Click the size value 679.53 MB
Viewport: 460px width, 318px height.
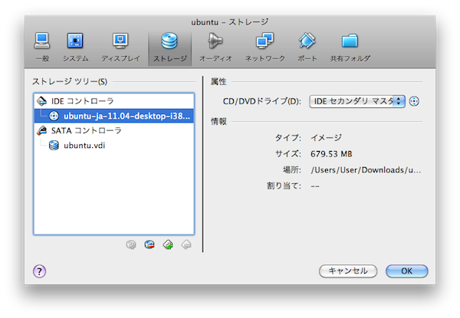point(331,154)
